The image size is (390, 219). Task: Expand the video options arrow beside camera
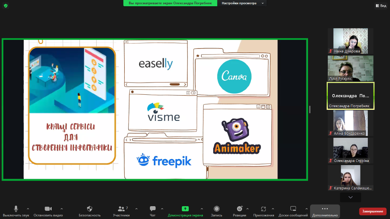pos(61,209)
